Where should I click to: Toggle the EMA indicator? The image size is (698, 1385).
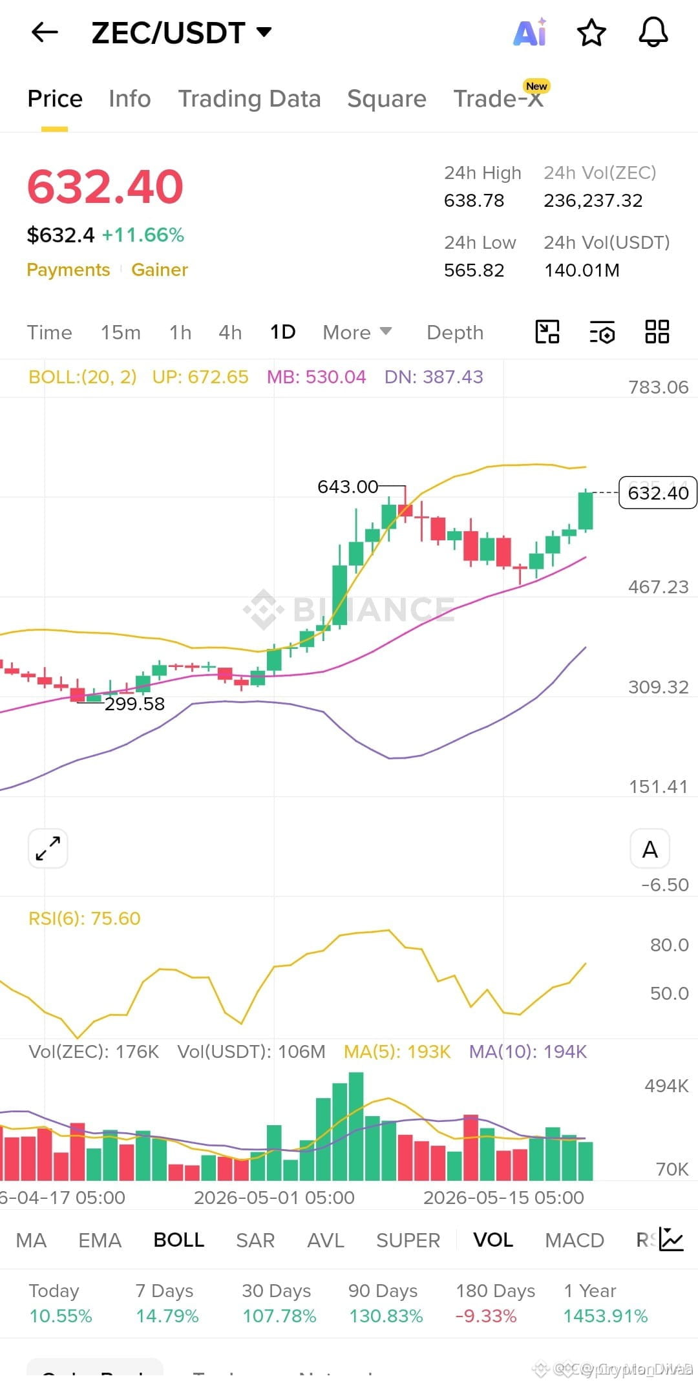click(100, 1240)
